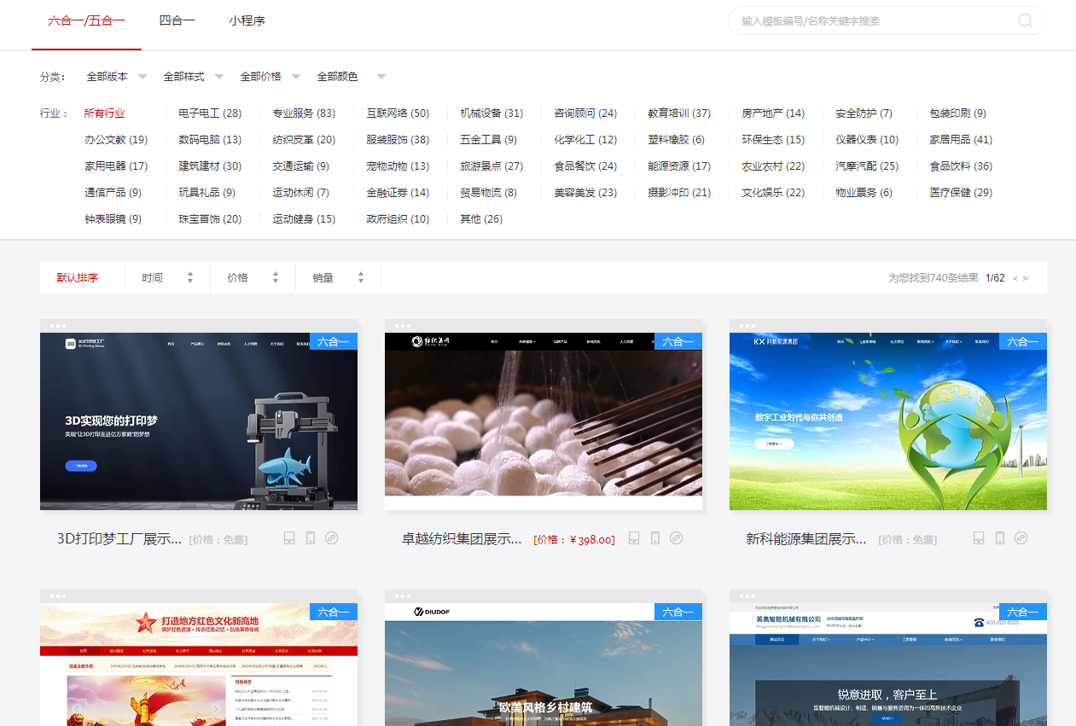Viewport: 1076px width, 726px height.
Task: Click mobile preview icon for 卓越纺织集团
Action: pos(655,538)
